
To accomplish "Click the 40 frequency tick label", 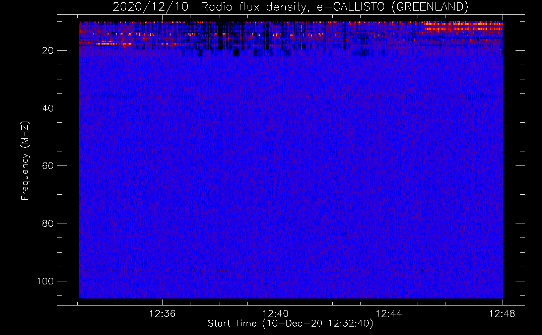I will (x=48, y=108).
